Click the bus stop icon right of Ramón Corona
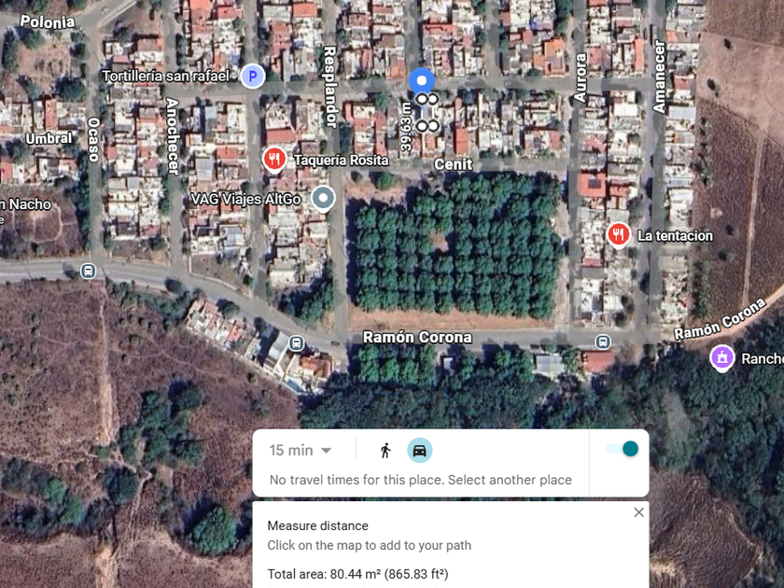The image size is (784, 588). coord(603,342)
